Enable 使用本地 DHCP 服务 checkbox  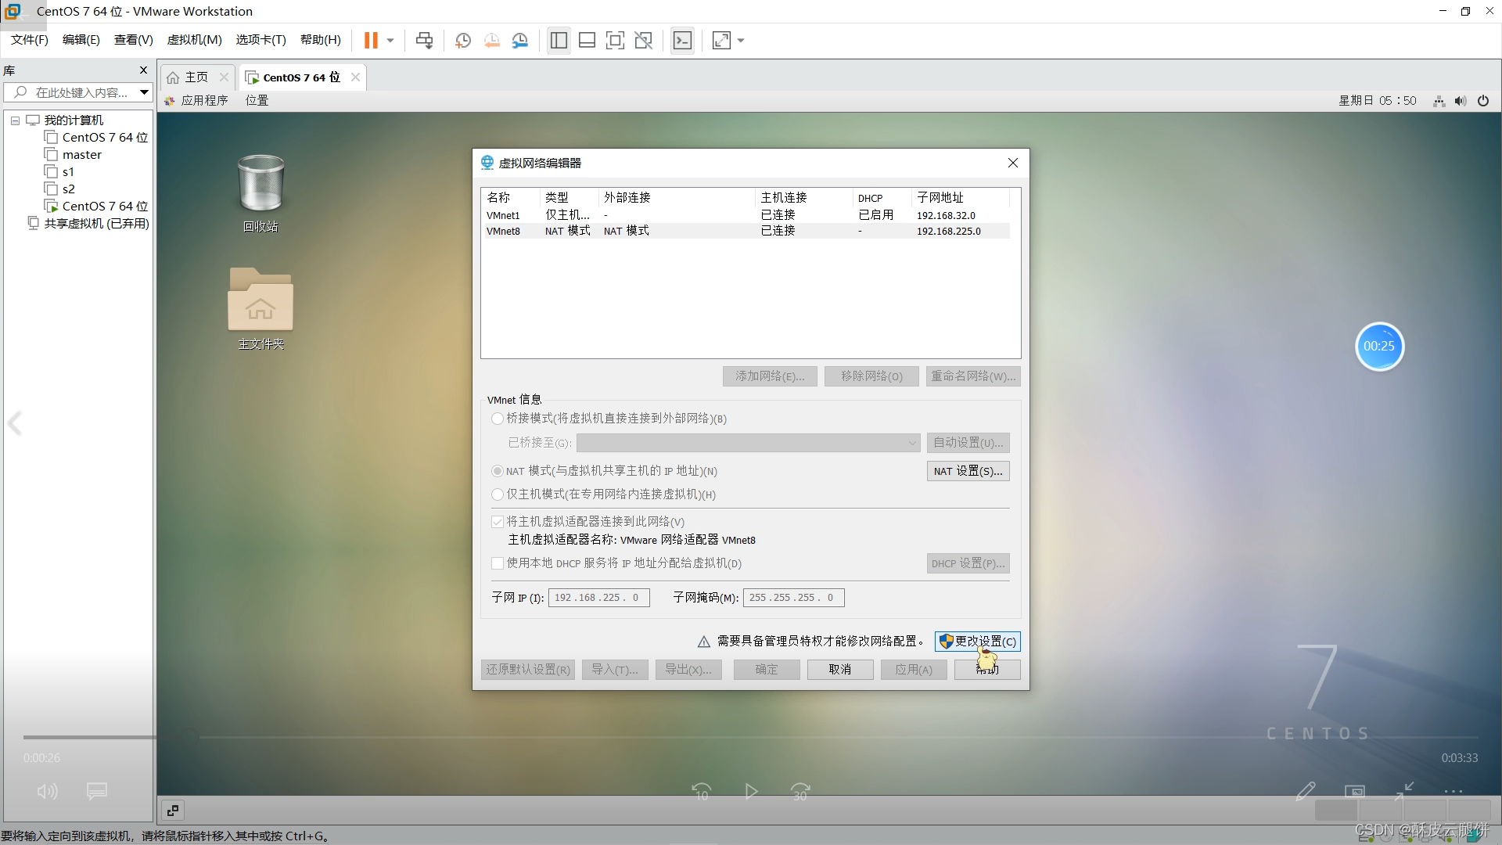pyautogui.click(x=498, y=563)
